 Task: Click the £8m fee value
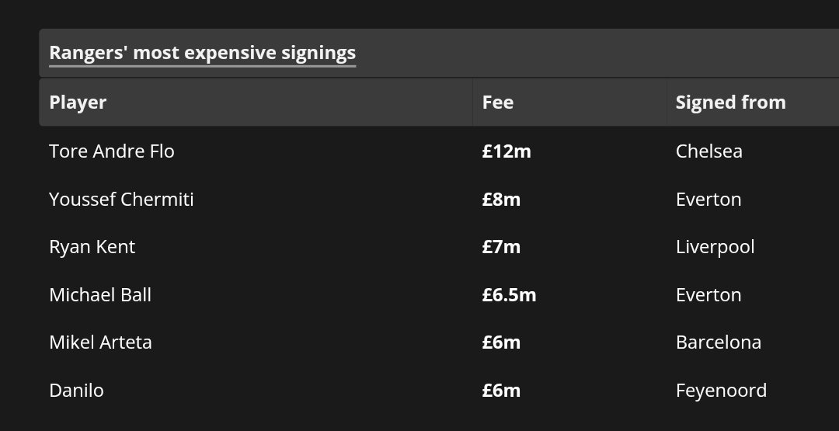501,200
